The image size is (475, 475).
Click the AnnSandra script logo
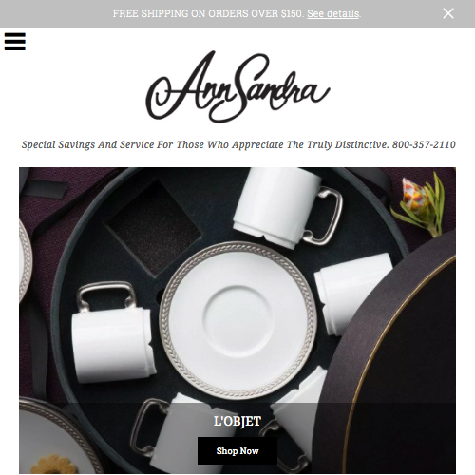pos(237,86)
